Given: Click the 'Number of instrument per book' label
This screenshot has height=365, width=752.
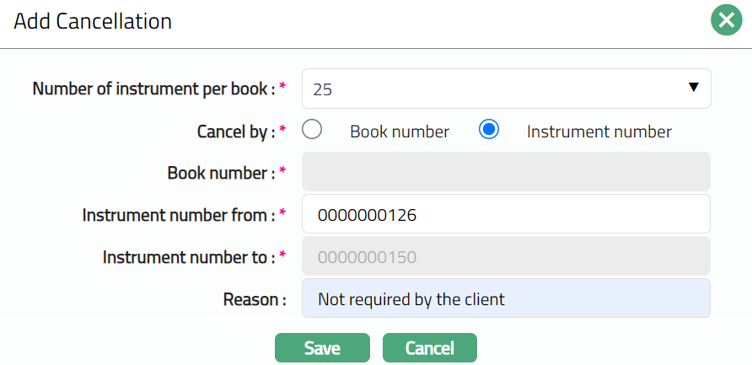Looking at the screenshot, I should pyautogui.click(x=153, y=89).
